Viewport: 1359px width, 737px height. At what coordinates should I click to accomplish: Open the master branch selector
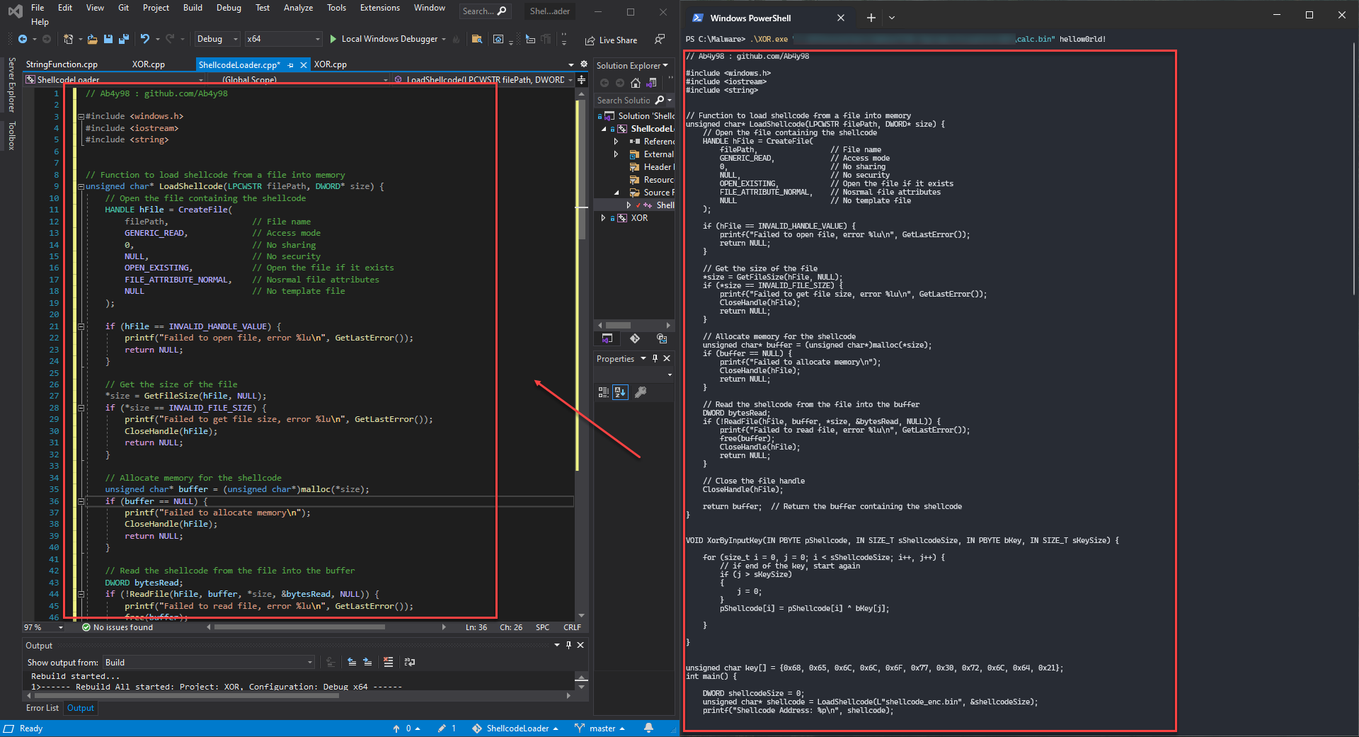point(600,728)
